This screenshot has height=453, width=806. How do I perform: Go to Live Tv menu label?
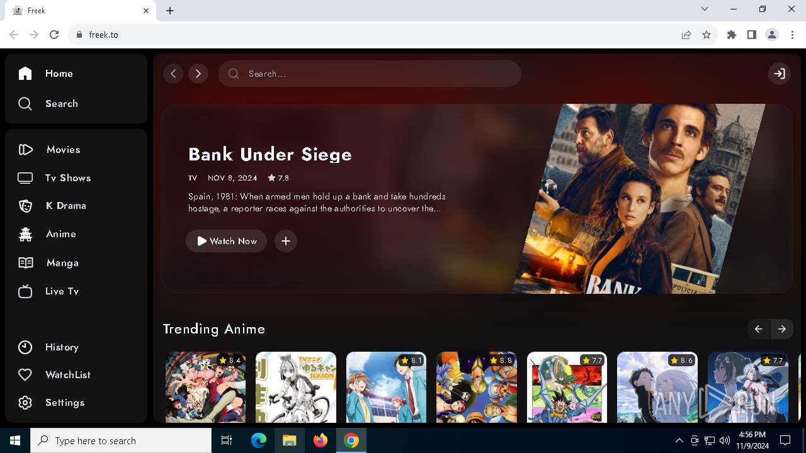[62, 291]
